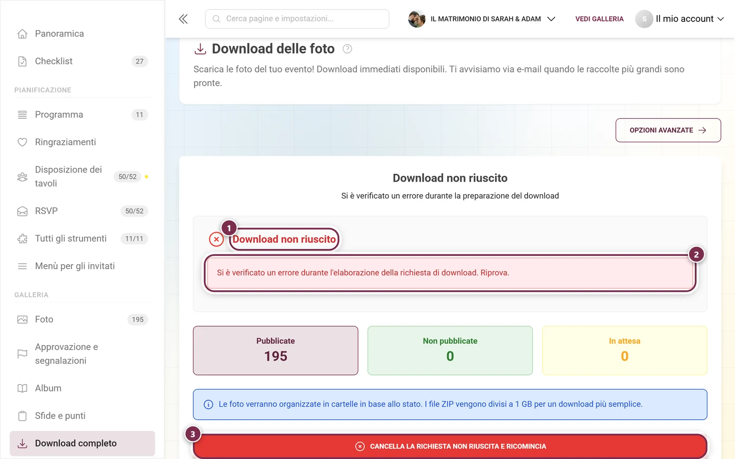The image size is (735, 459).
Task: Click the "50/52" badge on Disposizione dei tavoli
Action: [x=128, y=176]
